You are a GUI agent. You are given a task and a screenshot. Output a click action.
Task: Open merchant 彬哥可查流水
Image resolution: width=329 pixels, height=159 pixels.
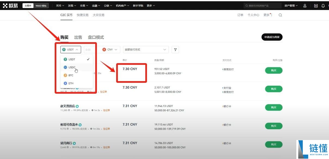69,125
